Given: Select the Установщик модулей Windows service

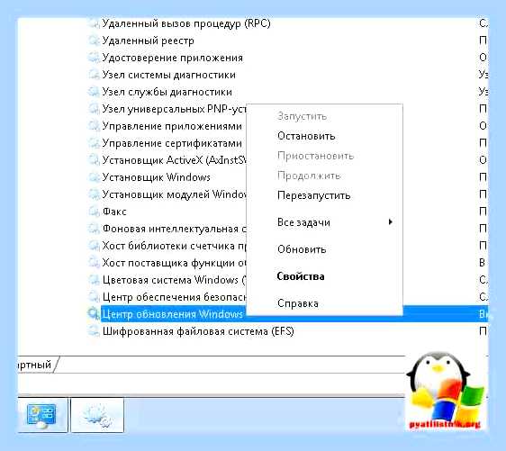Looking at the screenshot, I should click(175, 194).
